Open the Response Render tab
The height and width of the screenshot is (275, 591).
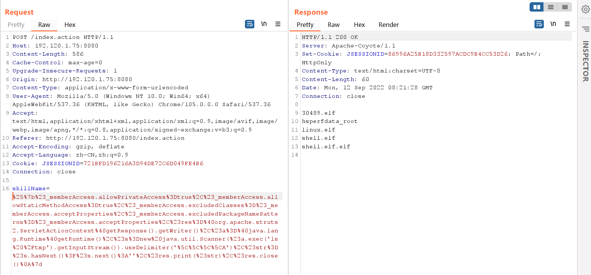[x=389, y=25]
